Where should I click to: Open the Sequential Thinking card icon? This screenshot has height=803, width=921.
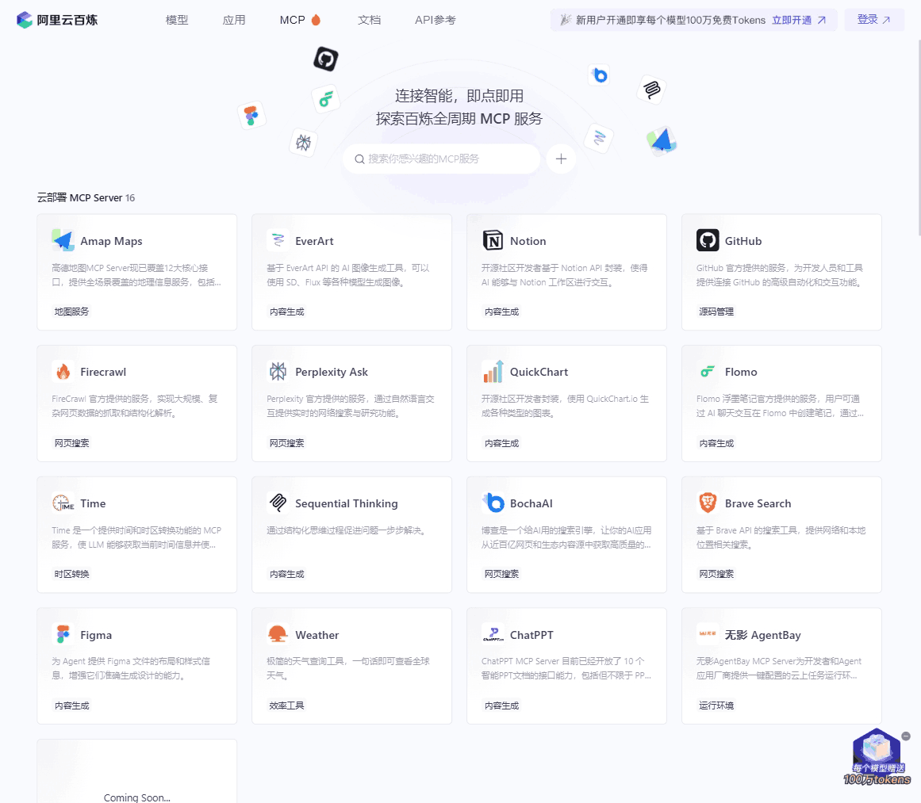tap(278, 503)
